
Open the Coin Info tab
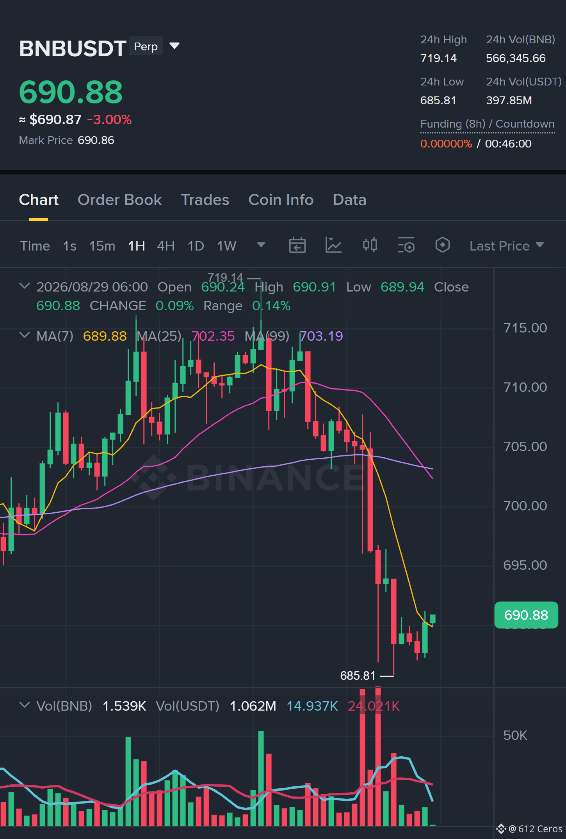tap(281, 200)
